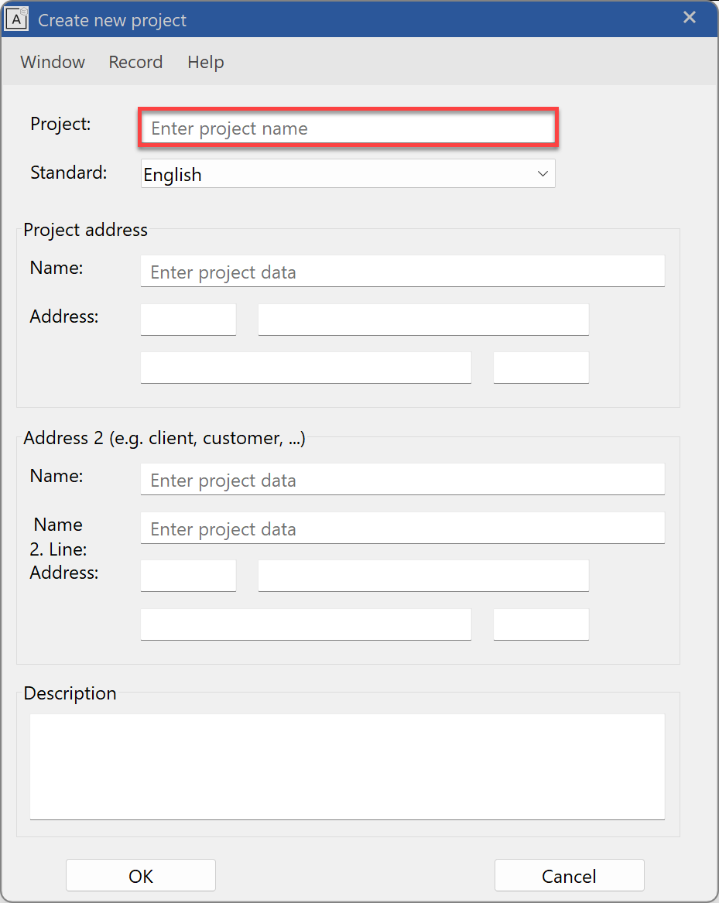
Task: Click inside the Description text area
Action: pos(347,765)
